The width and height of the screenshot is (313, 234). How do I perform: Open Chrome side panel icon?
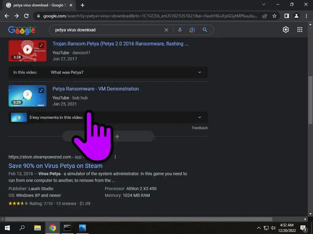287,16
